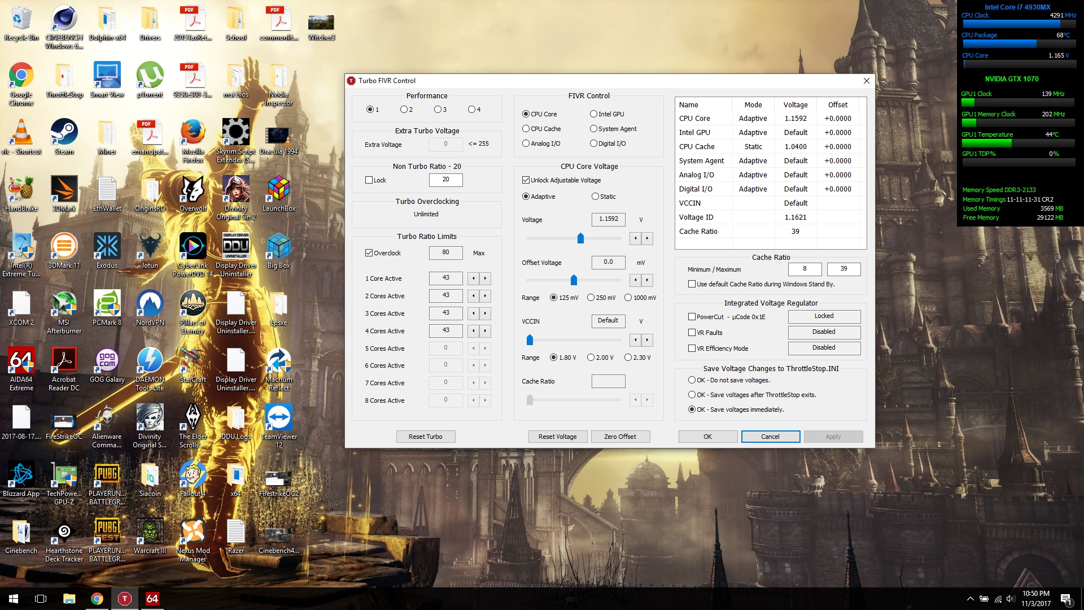
Task: Open Task View on the taskbar
Action: pos(41,599)
